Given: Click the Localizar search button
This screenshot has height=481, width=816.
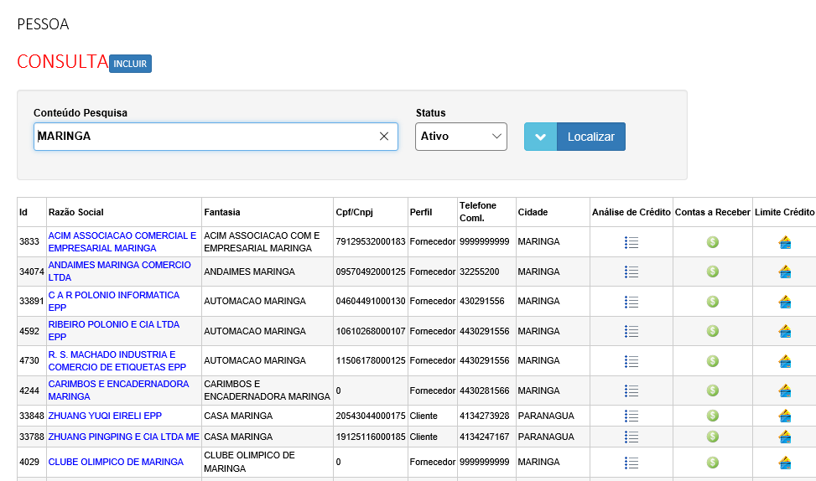Looking at the screenshot, I should click(590, 137).
